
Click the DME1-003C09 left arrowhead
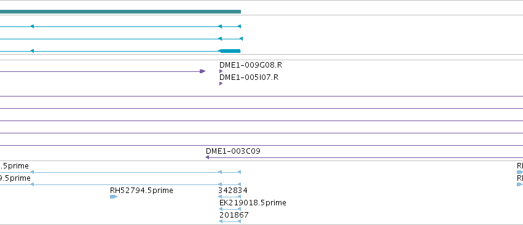(x=208, y=157)
